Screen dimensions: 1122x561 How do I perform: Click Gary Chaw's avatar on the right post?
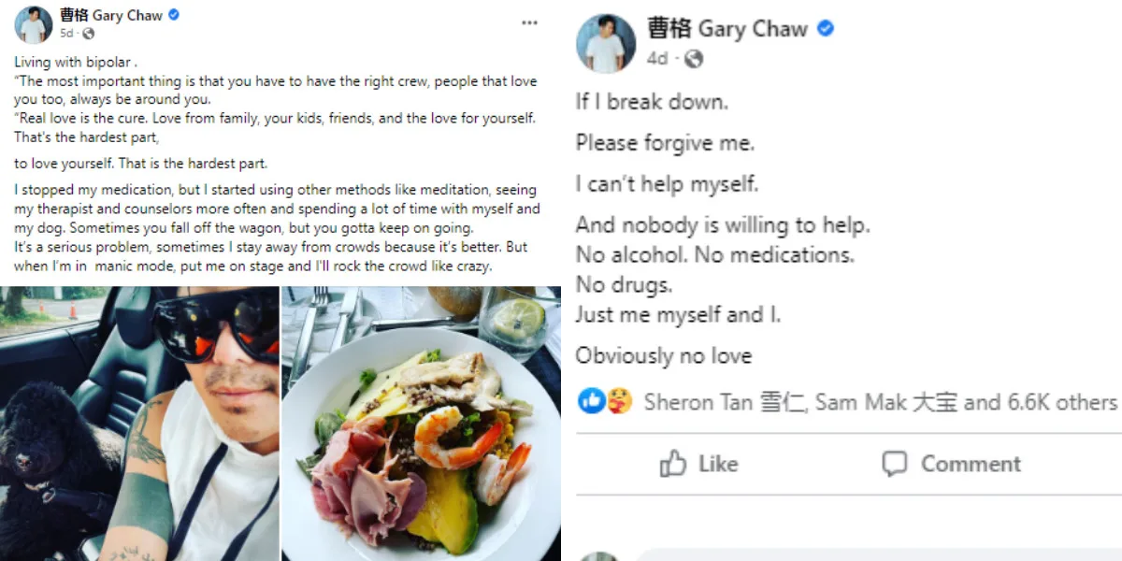point(606,43)
